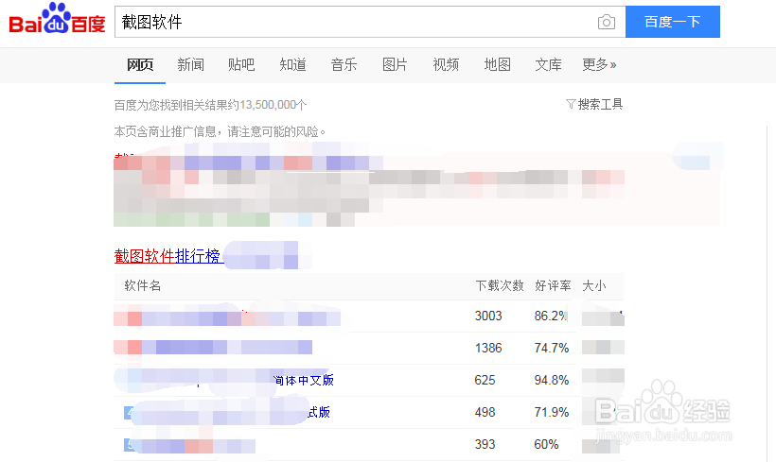Click the 软件名 column header
The width and height of the screenshot is (776, 462).
[x=143, y=285]
